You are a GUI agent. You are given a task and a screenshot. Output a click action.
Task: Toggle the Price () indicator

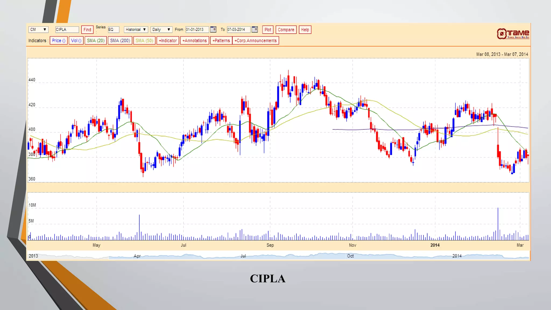click(x=59, y=41)
